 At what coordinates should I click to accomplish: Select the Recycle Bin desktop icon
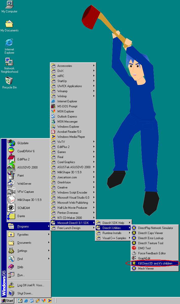point(9,83)
